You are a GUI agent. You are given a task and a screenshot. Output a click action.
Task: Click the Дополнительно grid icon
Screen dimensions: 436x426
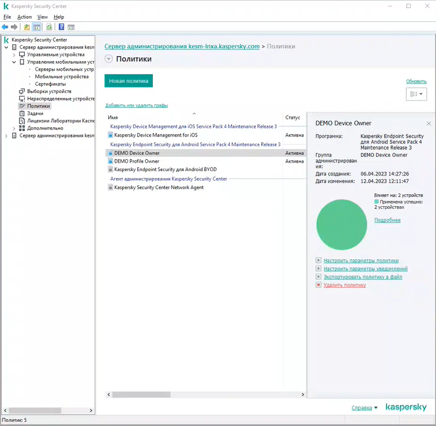point(22,128)
